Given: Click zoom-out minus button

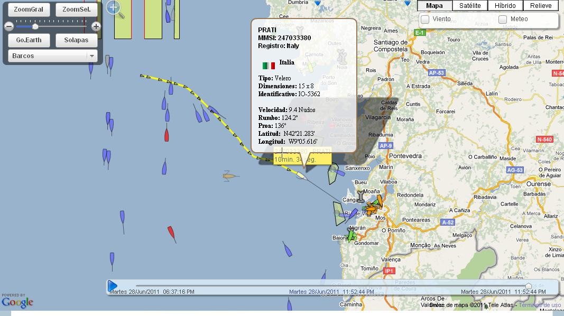Looking at the screenshot, I should [x=9, y=26].
